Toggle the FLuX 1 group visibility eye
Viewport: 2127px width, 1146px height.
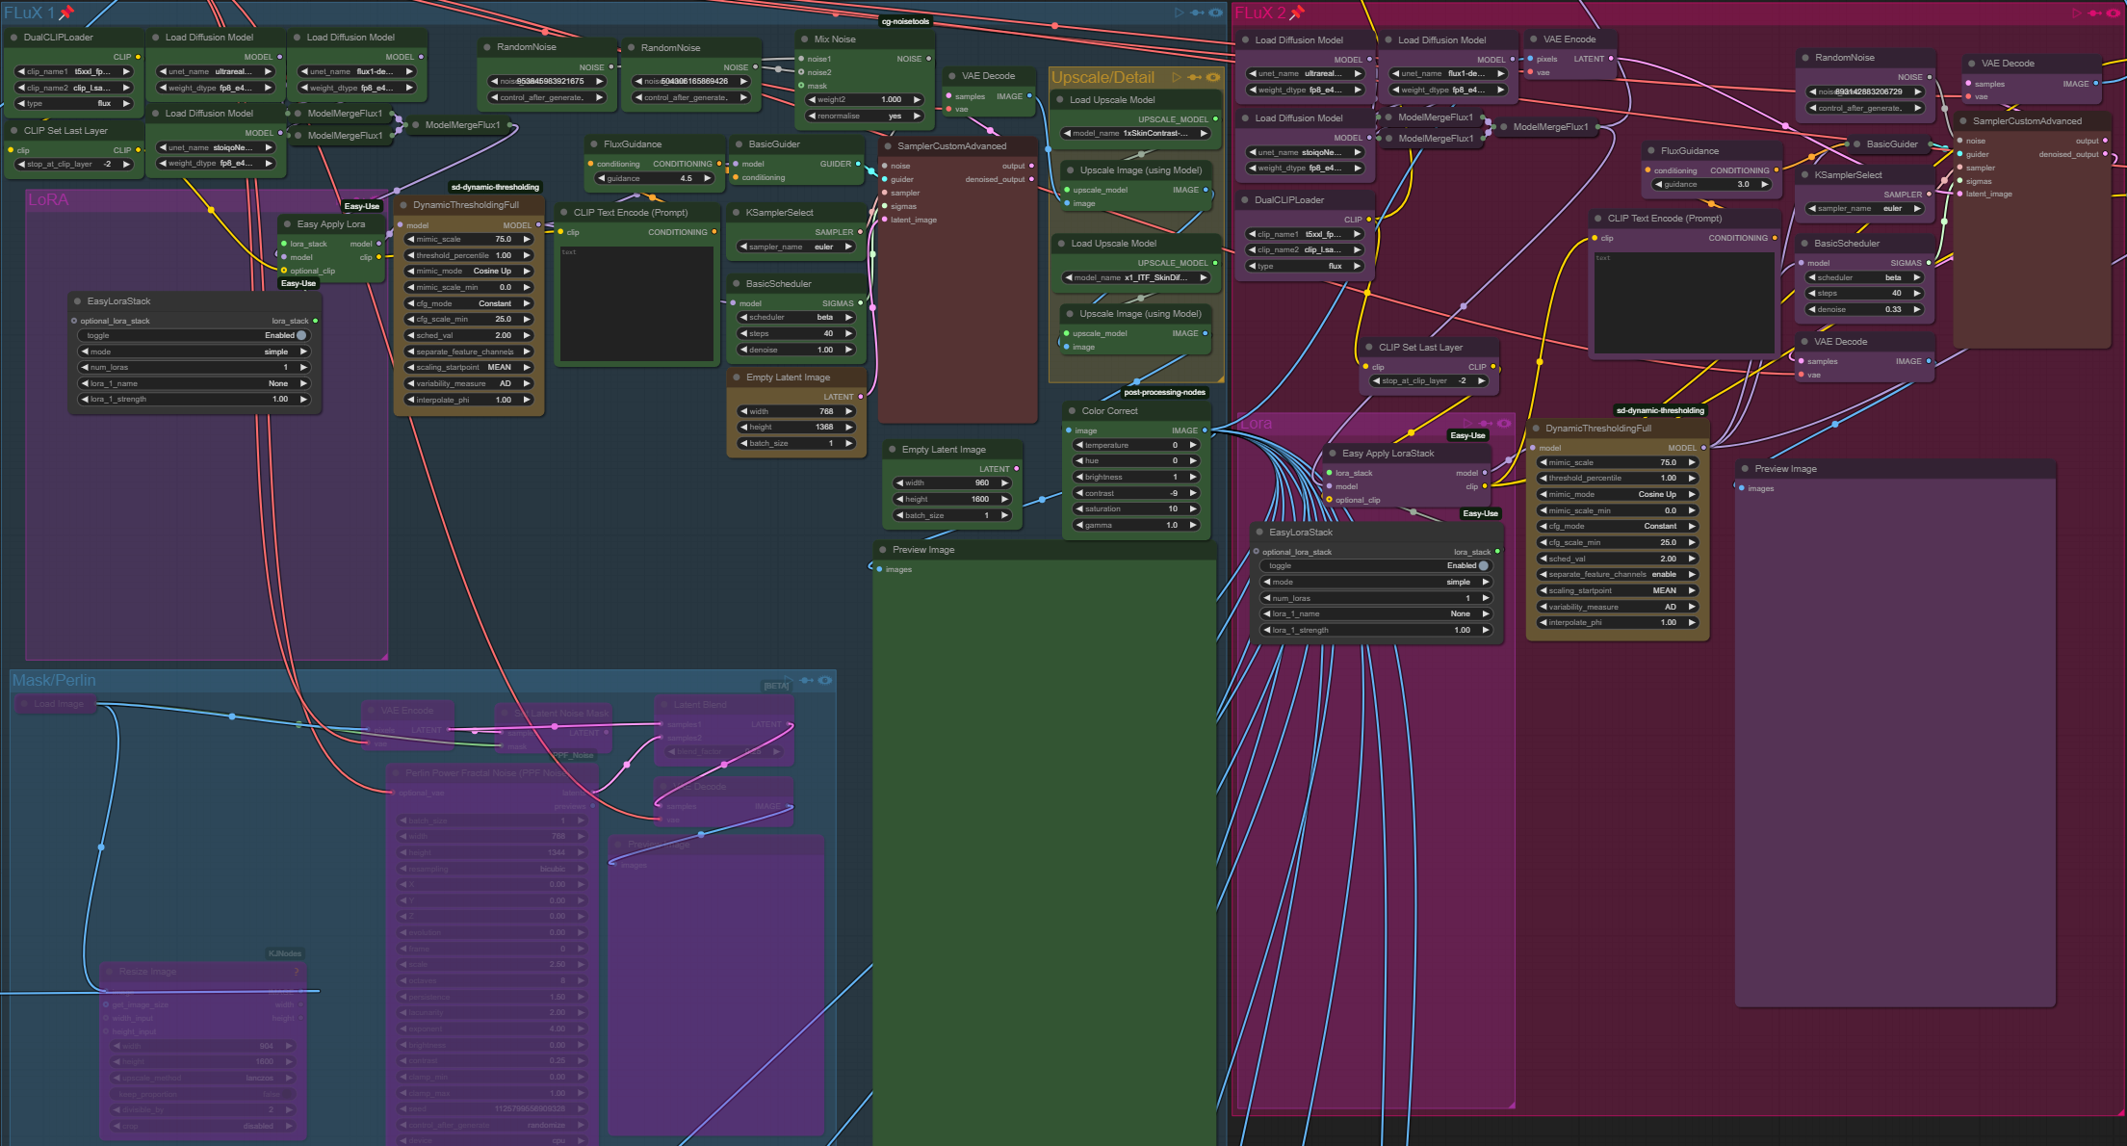coord(1215,13)
